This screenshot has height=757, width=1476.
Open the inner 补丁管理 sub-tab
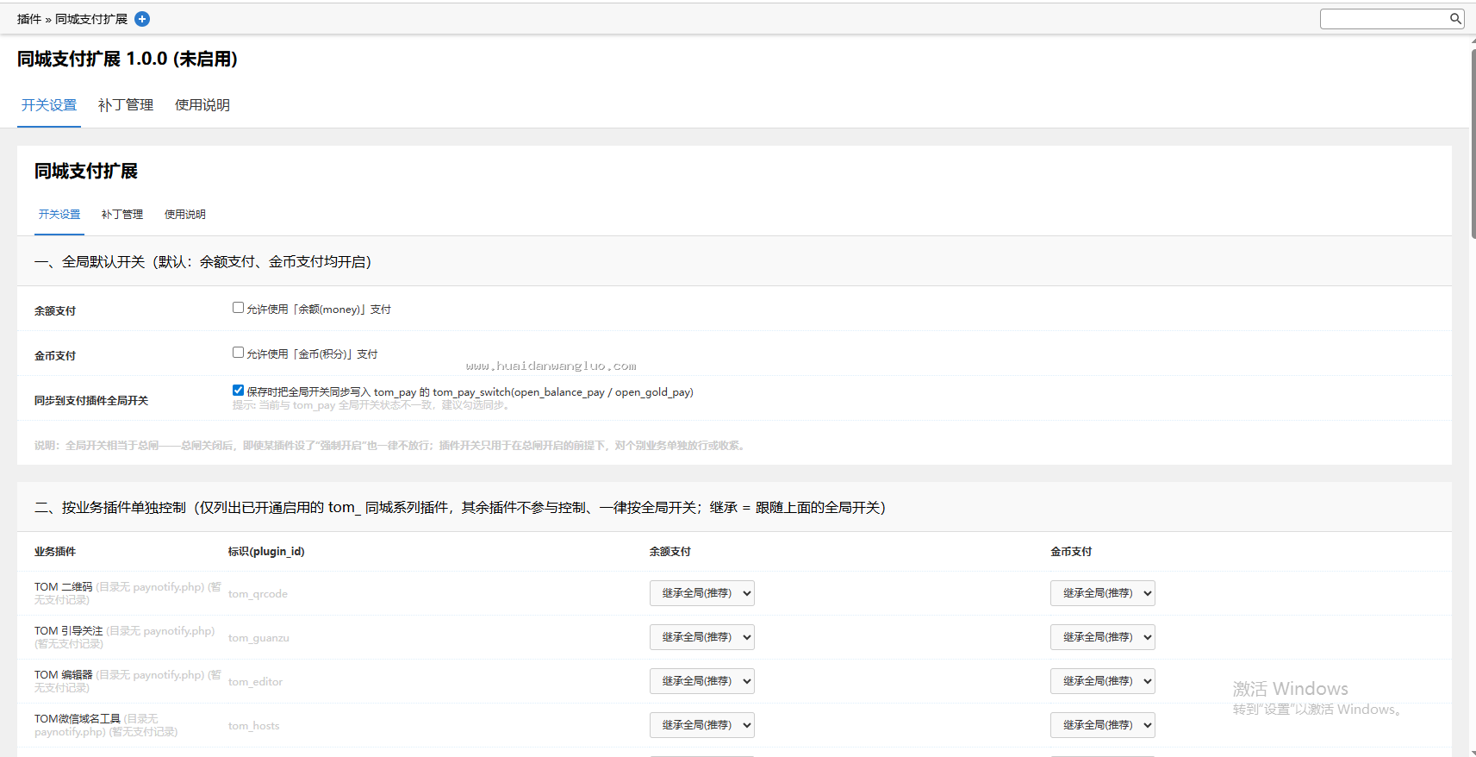122,215
